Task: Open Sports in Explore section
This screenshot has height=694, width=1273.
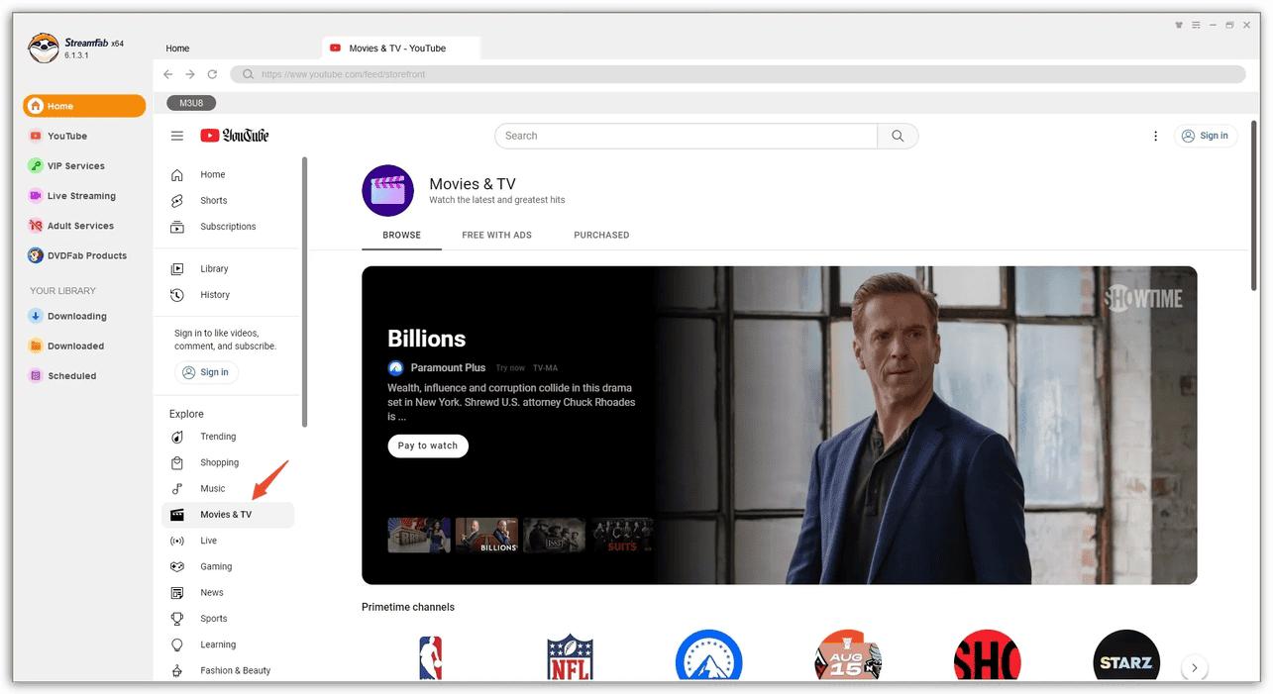Action: pos(228,618)
